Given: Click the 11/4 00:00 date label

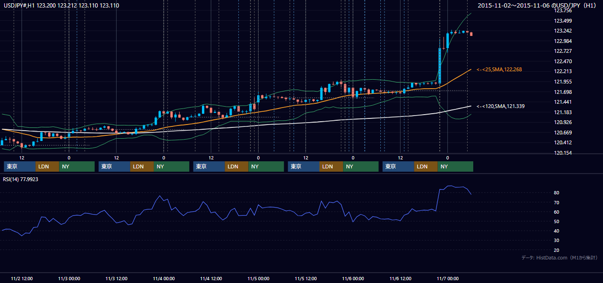Looking at the screenshot, I should (164, 278).
